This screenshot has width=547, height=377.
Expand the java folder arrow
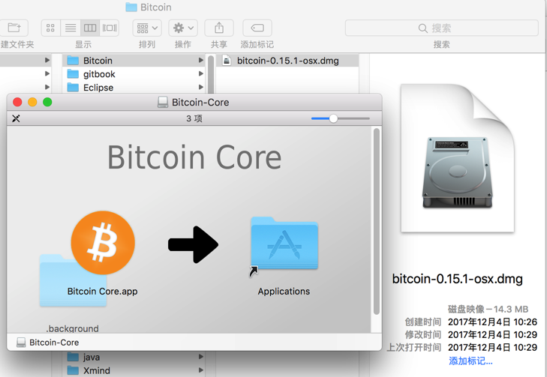[x=201, y=357]
